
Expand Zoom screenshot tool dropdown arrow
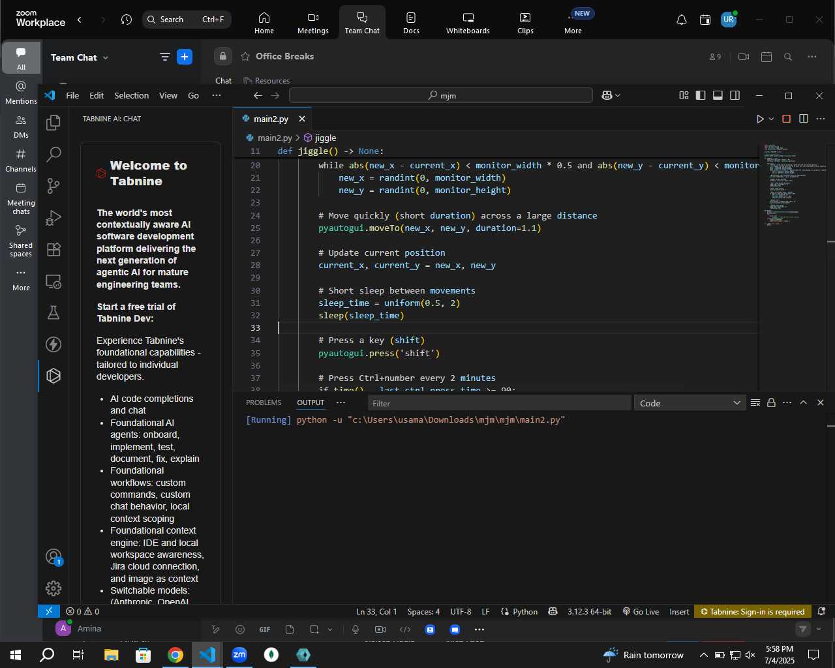point(330,630)
